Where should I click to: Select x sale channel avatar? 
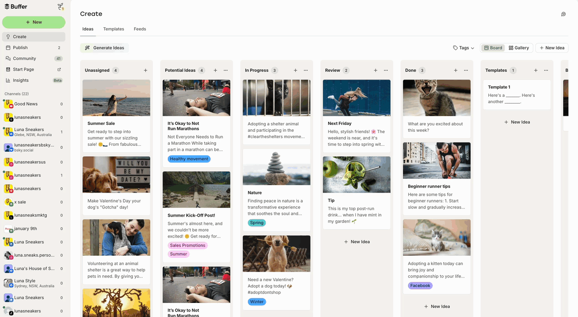[x=8, y=202]
